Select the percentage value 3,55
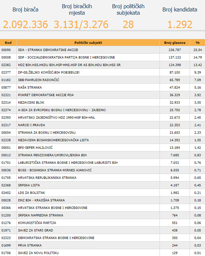The width and height of the screenshot is (205, 256). pyautogui.click(x=198, y=102)
